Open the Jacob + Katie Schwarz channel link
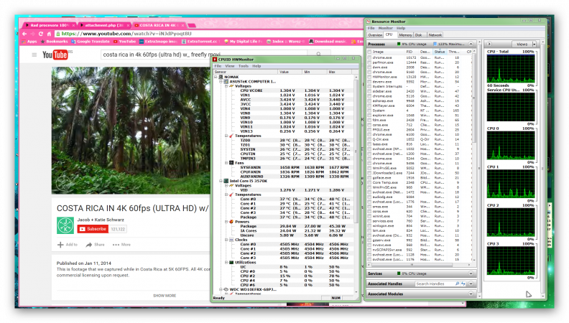Viewport: 569px width, 323px height. [x=101, y=220]
